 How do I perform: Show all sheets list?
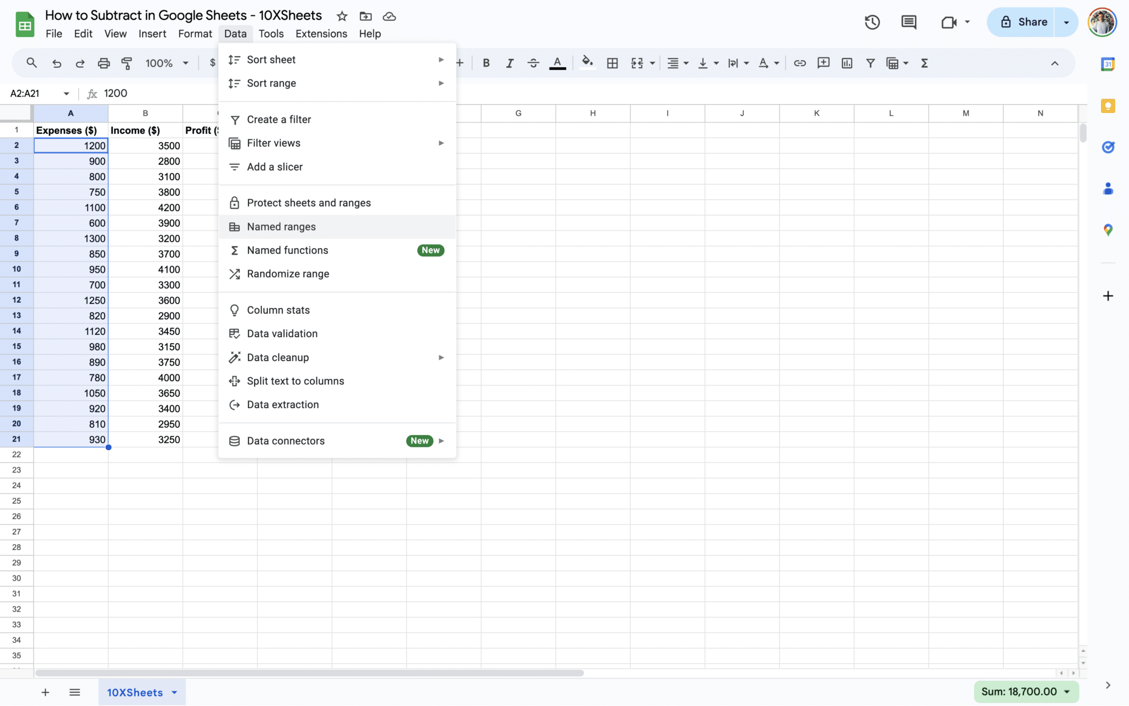(x=75, y=692)
